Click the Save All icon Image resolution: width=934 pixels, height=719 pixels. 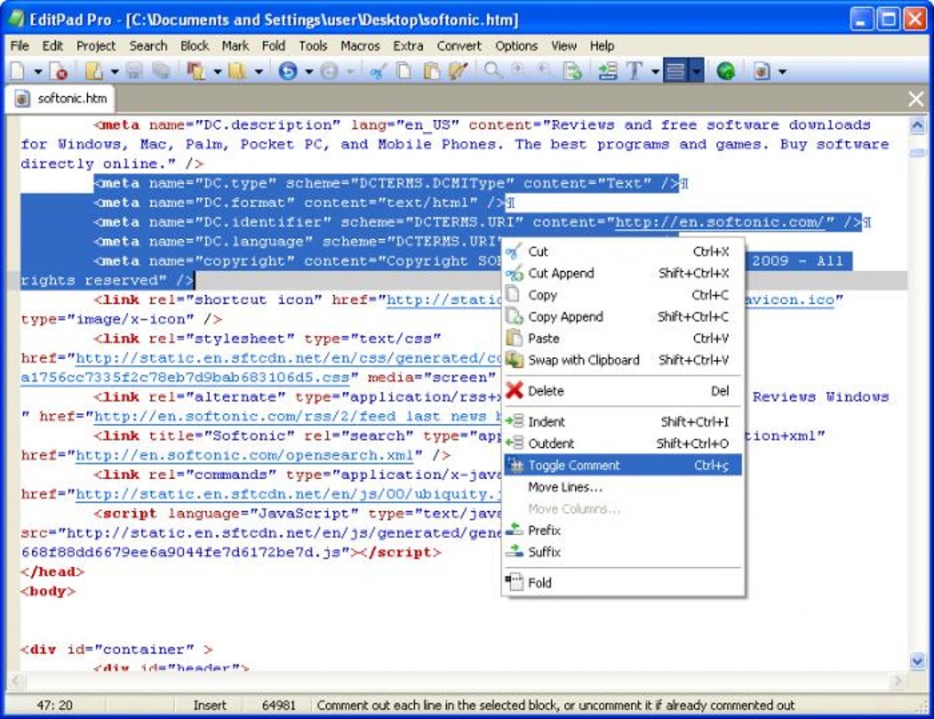pyautogui.click(x=161, y=71)
